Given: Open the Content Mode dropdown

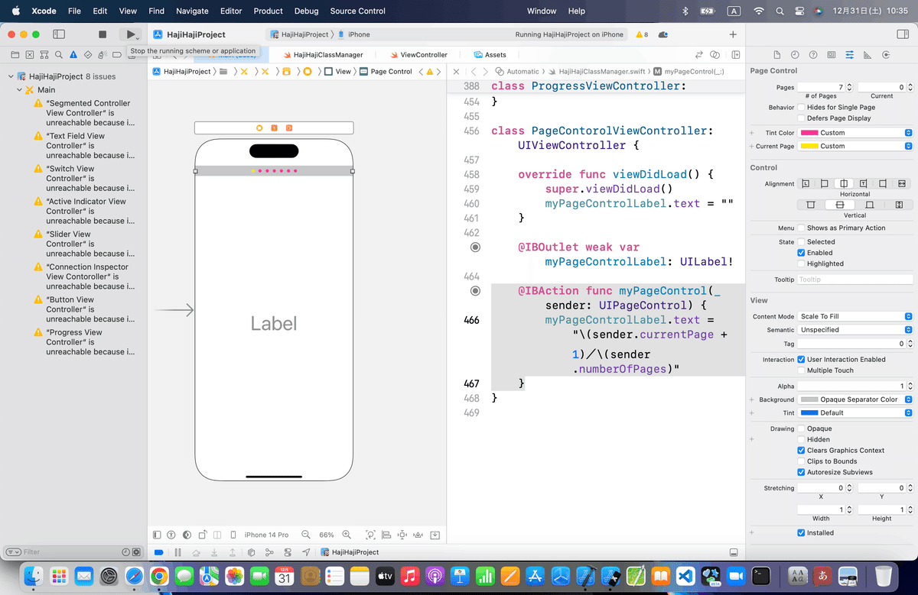Looking at the screenshot, I should (x=855, y=316).
